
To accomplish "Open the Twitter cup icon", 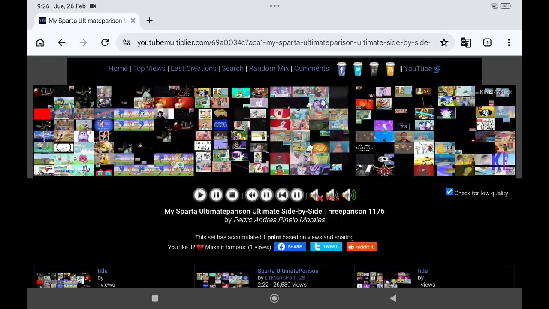I will [x=358, y=69].
